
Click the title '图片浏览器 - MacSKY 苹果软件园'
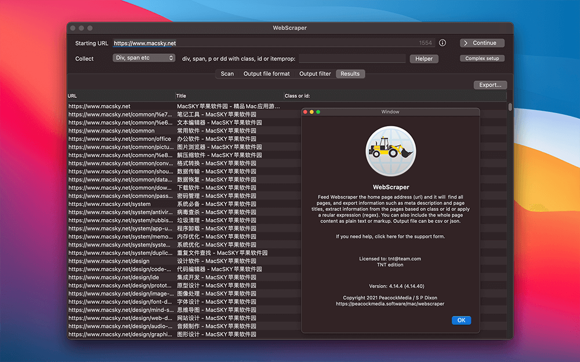coord(219,147)
